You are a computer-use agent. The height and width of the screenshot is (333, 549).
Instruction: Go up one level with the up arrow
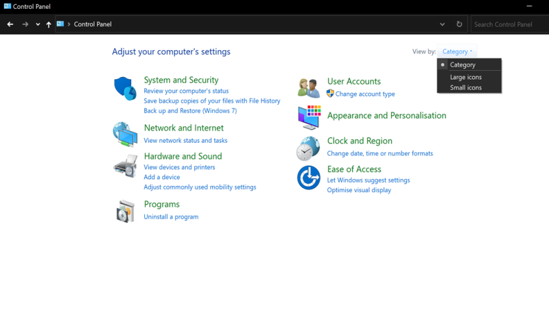(x=48, y=24)
